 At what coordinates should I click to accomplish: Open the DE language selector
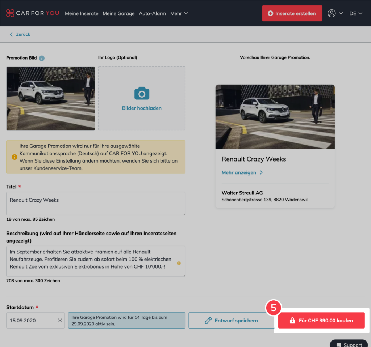(356, 13)
